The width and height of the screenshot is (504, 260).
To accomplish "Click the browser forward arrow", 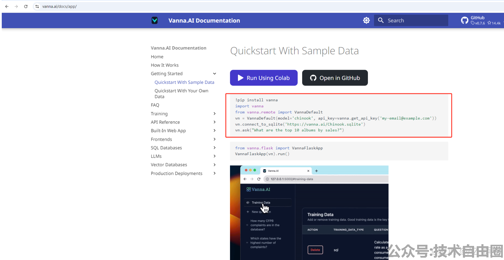I will (x=16, y=6).
